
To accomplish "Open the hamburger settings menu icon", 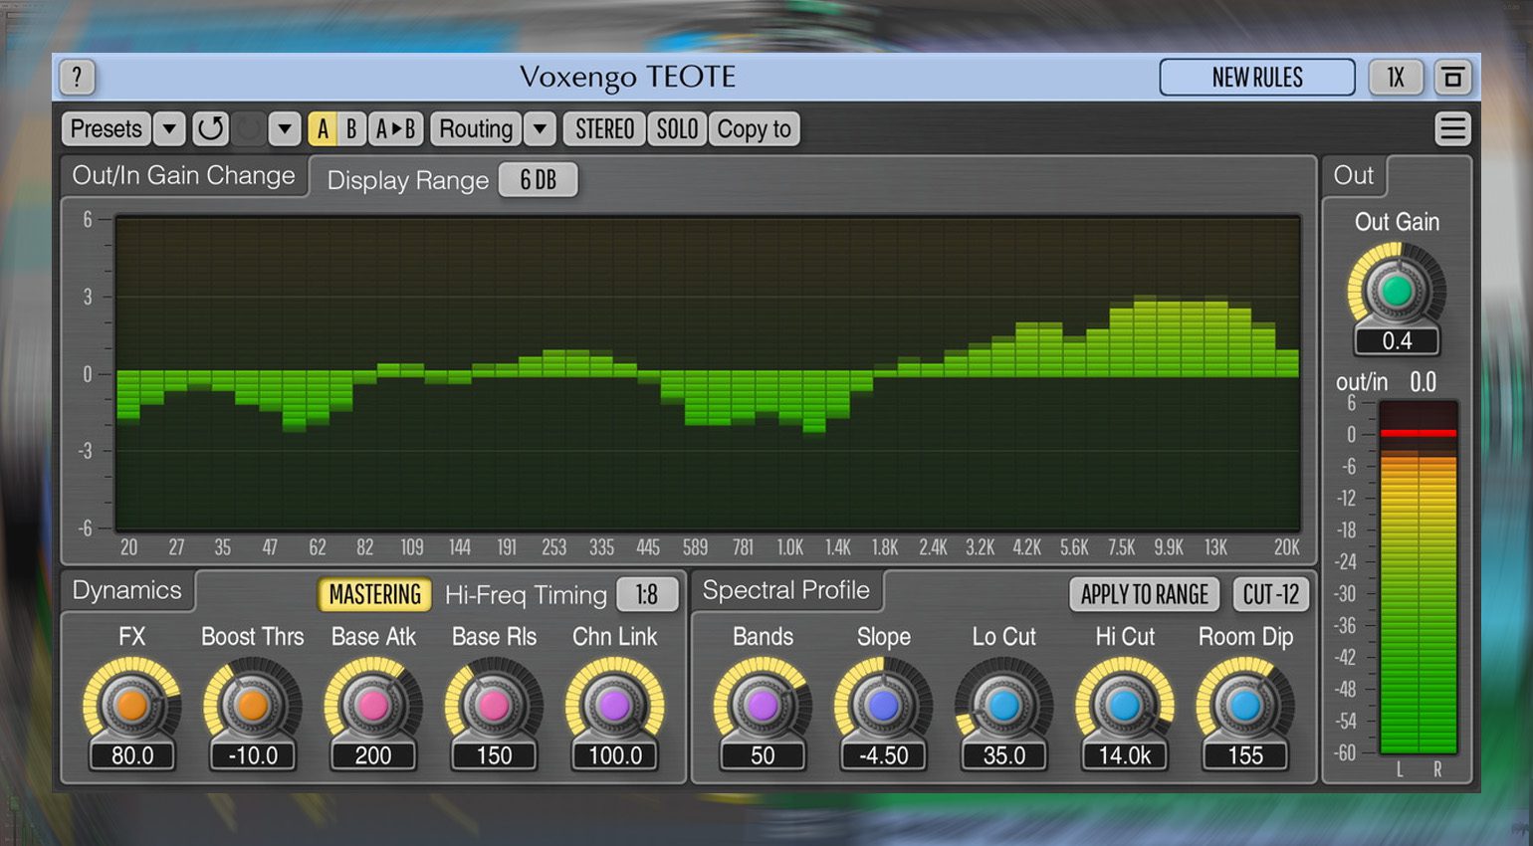I will coord(1452,128).
